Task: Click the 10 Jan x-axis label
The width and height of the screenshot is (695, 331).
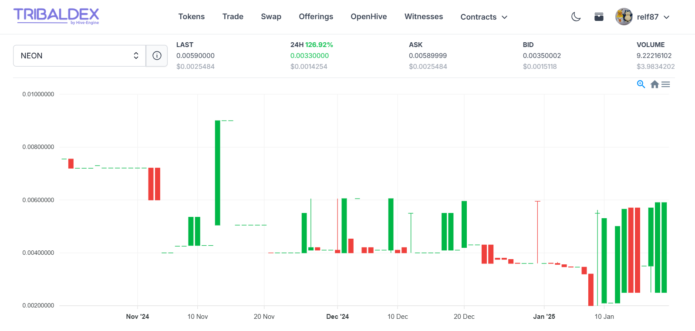Action: (x=604, y=317)
